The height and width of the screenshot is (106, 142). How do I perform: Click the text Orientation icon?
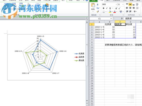135,12
